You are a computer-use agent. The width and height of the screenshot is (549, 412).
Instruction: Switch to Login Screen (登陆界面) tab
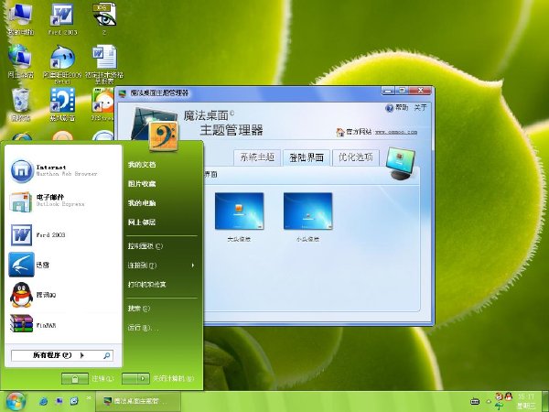pos(307,157)
